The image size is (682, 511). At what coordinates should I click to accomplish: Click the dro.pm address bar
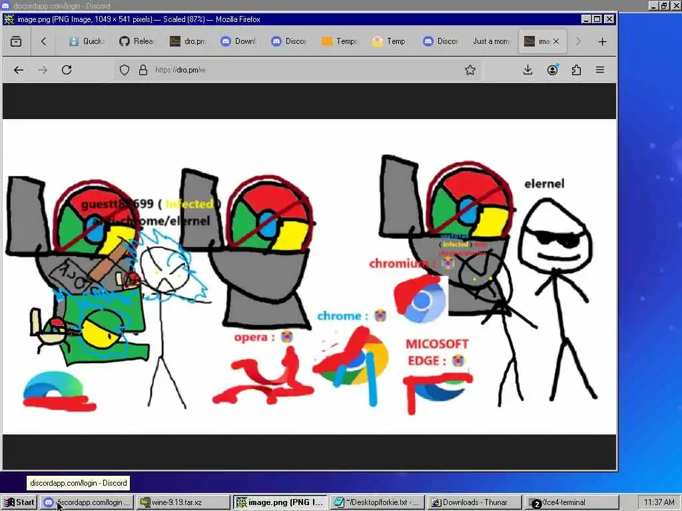pos(297,70)
